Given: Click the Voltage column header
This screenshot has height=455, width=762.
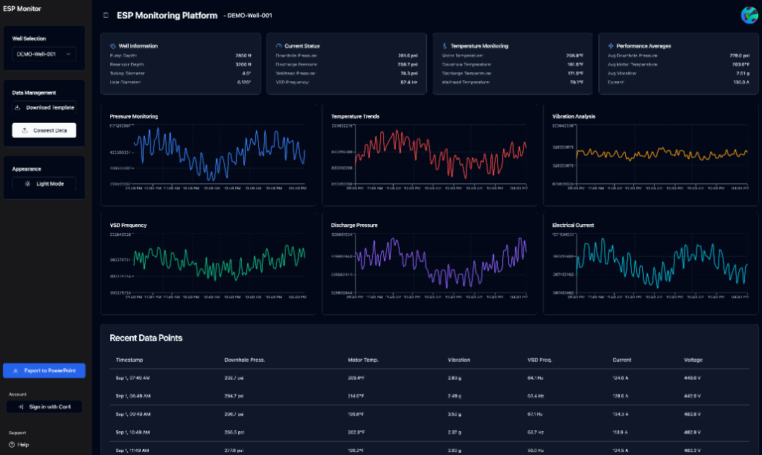Looking at the screenshot, I should (693, 360).
